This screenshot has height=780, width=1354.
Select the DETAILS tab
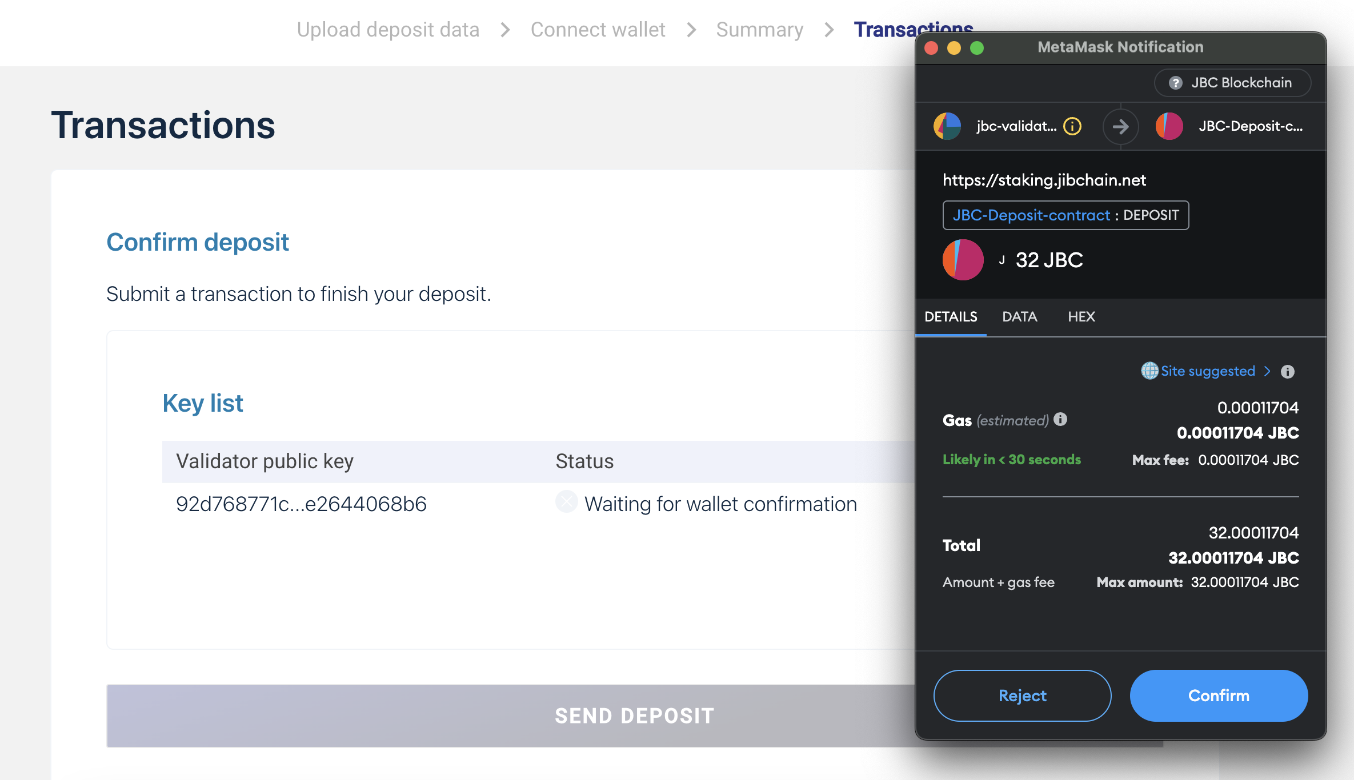click(951, 317)
